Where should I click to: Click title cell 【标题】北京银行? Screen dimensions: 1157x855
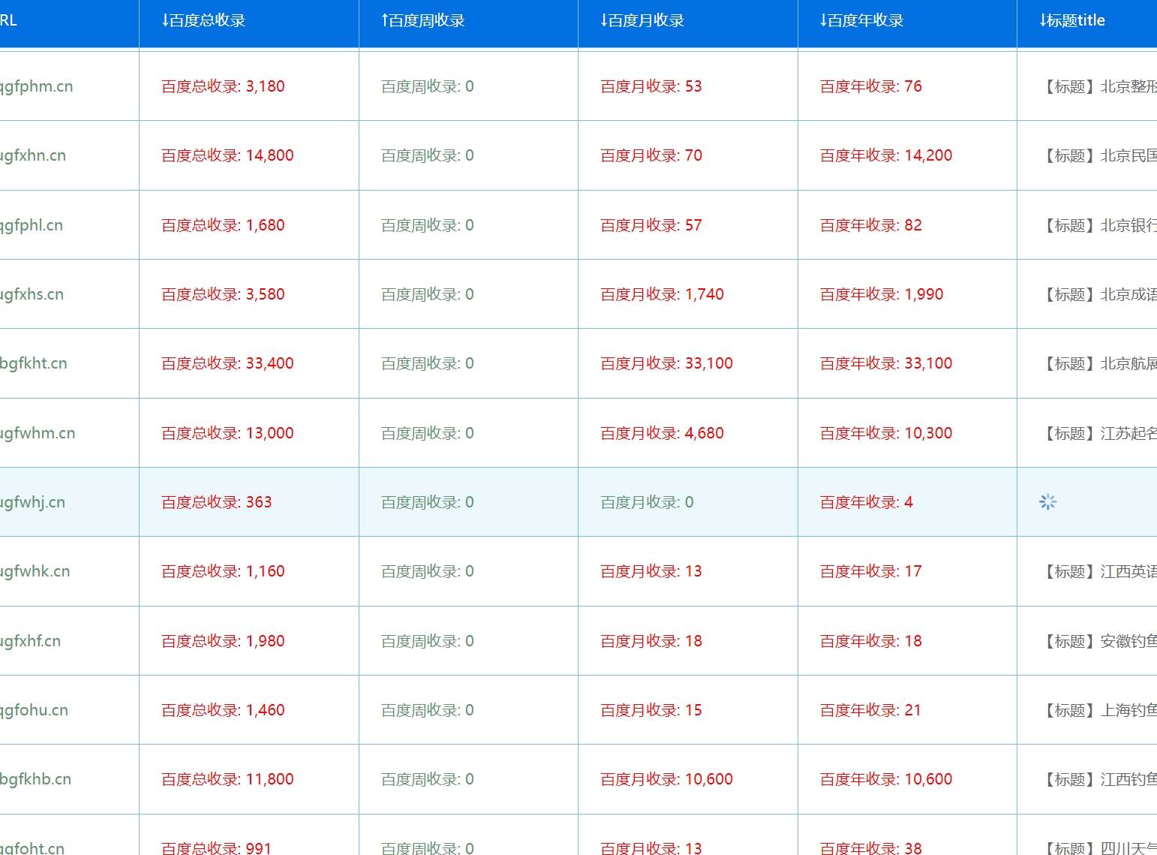click(1098, 225)
